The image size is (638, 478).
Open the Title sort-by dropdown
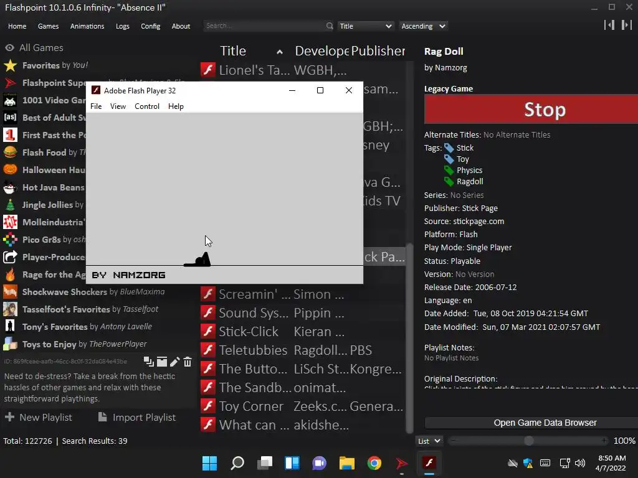[365, 26]
